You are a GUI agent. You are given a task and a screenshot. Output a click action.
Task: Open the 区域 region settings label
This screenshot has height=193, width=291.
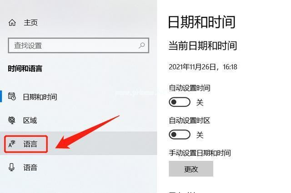click(x=30, y=121)
